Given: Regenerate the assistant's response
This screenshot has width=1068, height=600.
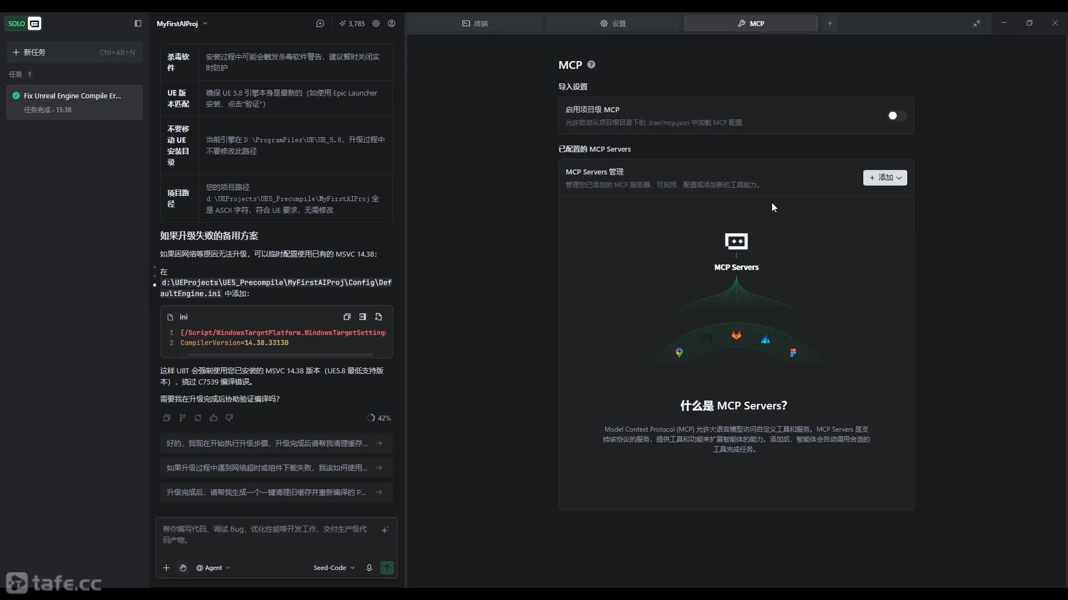Looking at the screenshot, I should (x=197, y=418).
